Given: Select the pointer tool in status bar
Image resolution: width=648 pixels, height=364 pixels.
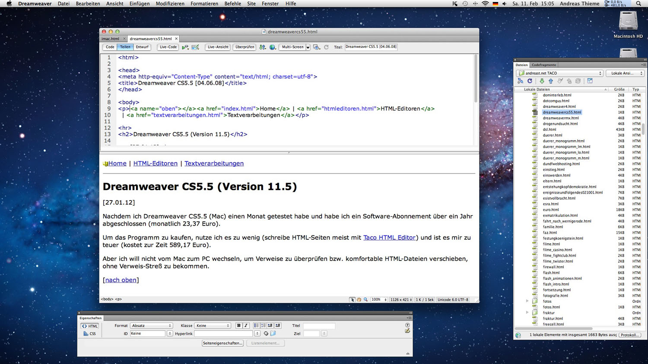Looking at the screenshot, I should pos(352,300).
